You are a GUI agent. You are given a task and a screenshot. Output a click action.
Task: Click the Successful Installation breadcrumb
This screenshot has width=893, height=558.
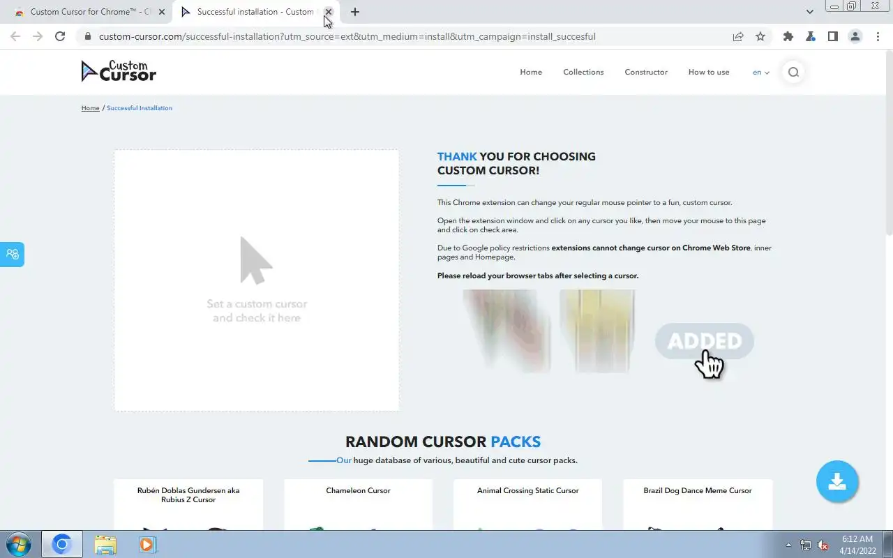pos(140,108)
